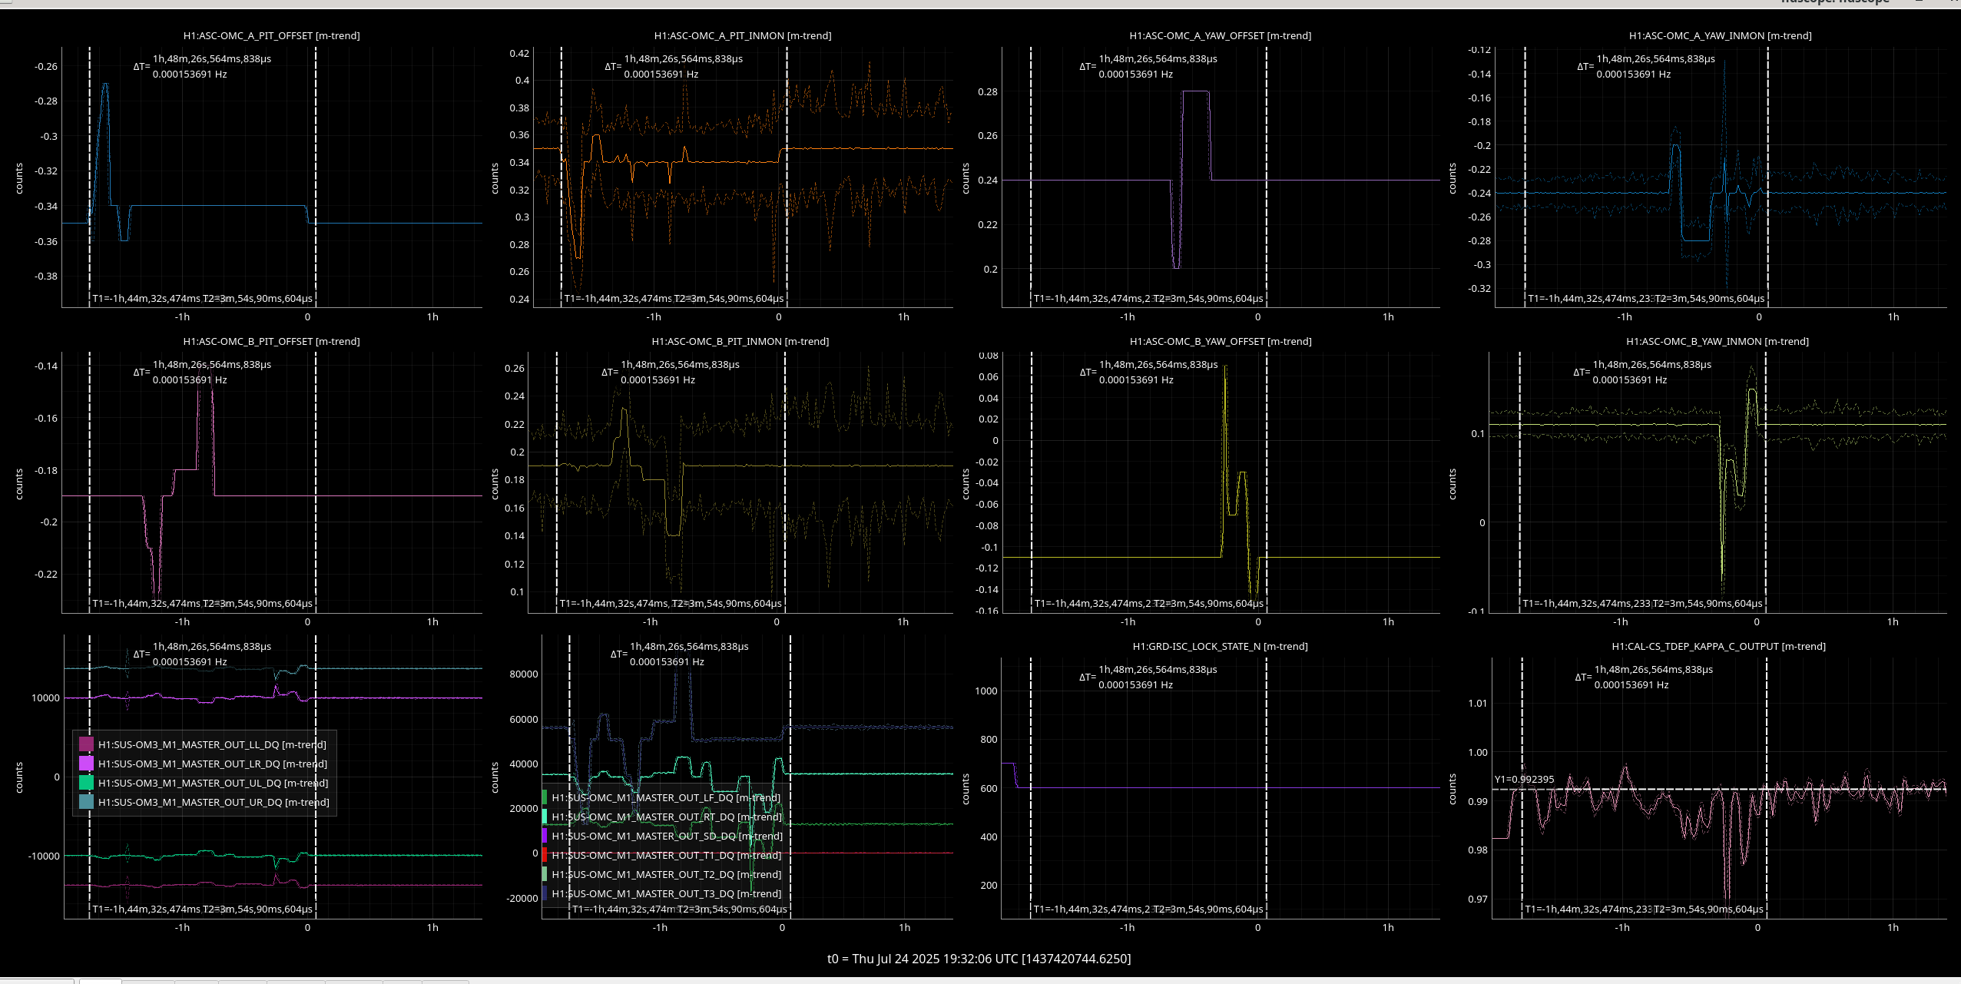Click the ΔT readout in LOCK_STATE_N plot
The height and width of the screenshot is (984, 1961).
click(1148, 677)
